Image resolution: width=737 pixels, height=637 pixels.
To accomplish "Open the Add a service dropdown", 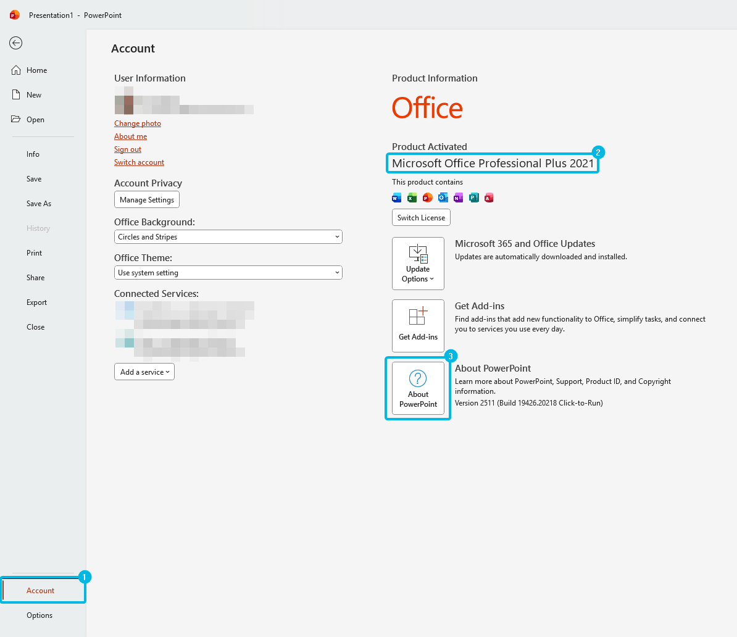I will point(144,372).
